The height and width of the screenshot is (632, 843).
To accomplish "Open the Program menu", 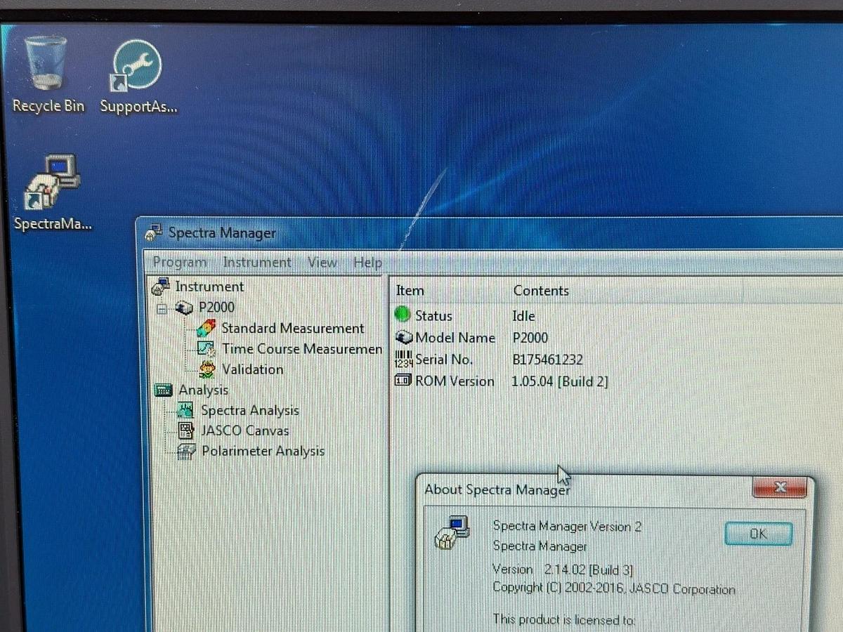I will click(180, 263).
